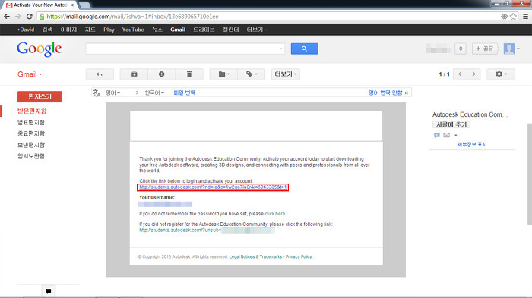
Task: Open Play from the Google bar
Action: coord(109,30)
